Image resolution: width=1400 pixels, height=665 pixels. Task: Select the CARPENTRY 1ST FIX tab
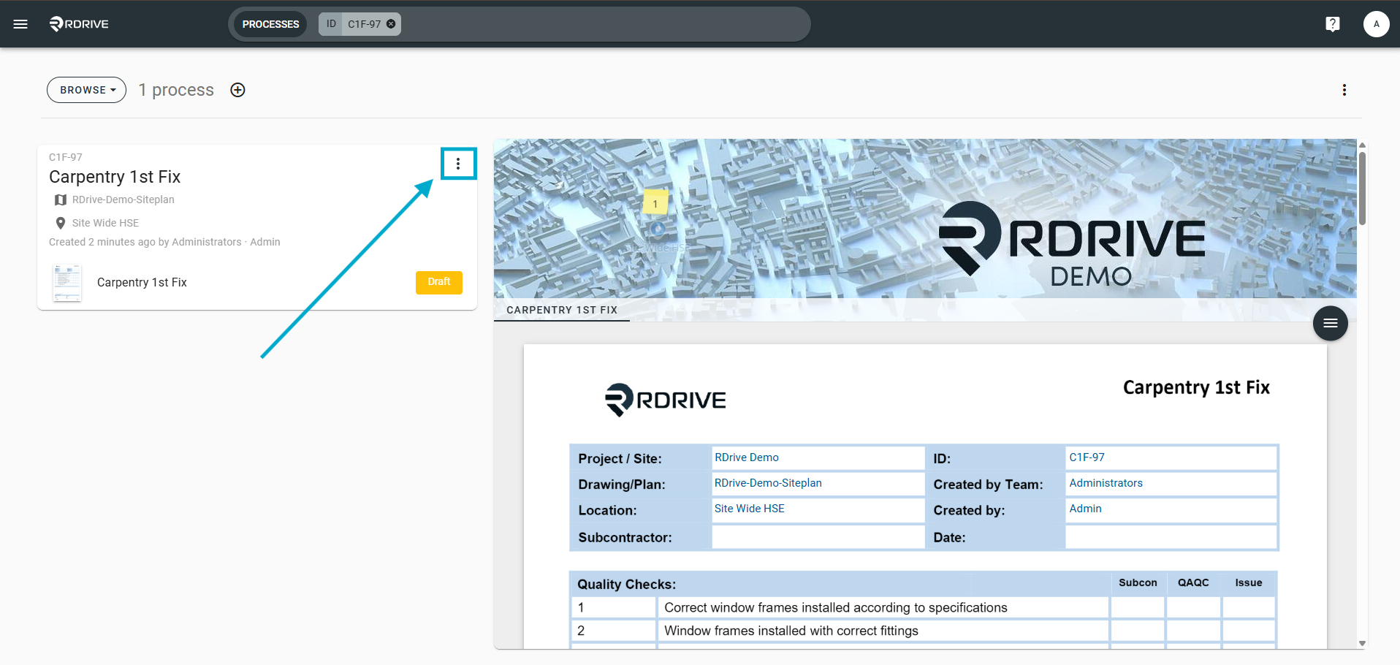point(562,310)
